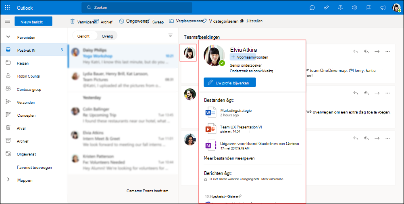Open the settings gear icon
This screenshot has width=404, height=204.
tap(354, 8)
